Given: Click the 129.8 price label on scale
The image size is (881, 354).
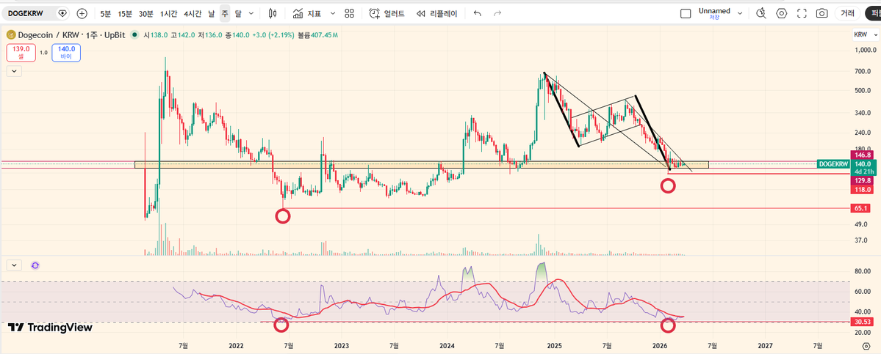Looking at the screenshot, I should 862,181.
